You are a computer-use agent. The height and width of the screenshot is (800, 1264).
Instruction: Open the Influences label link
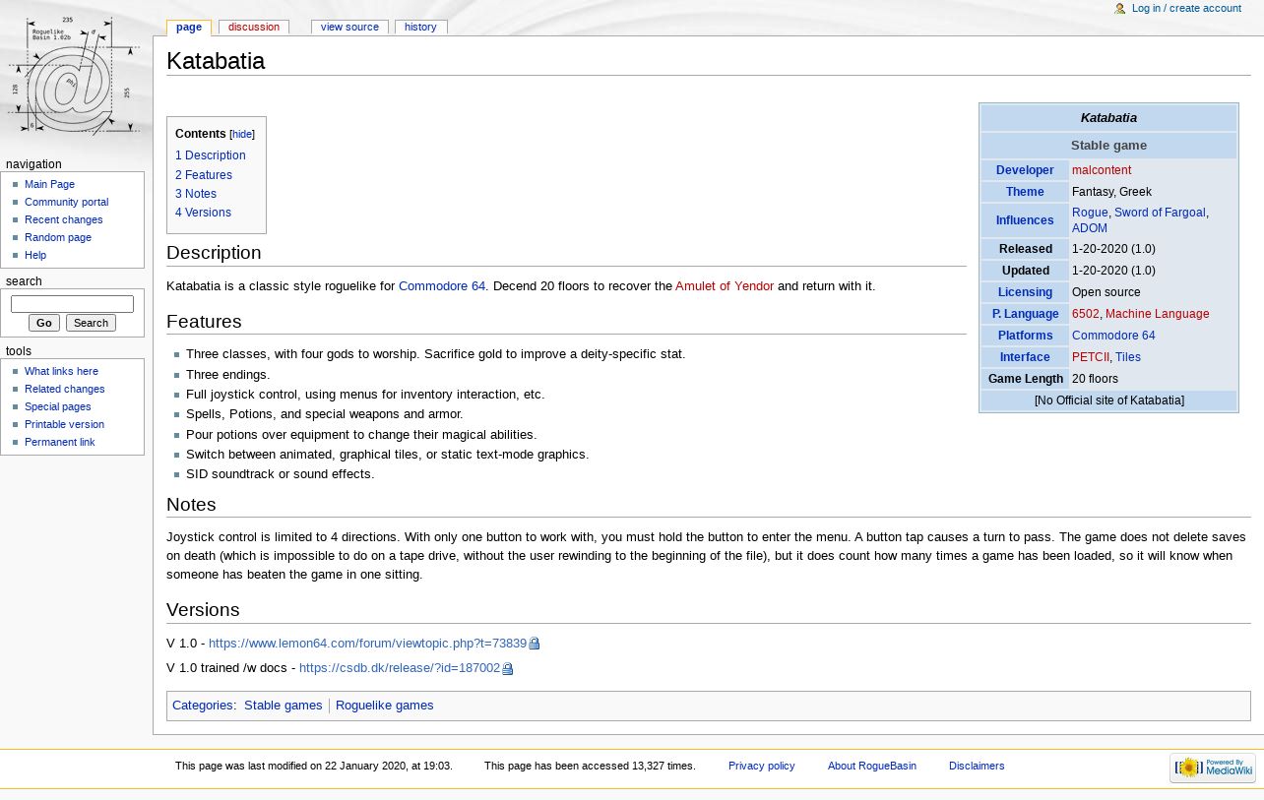tap(1025, 220)
